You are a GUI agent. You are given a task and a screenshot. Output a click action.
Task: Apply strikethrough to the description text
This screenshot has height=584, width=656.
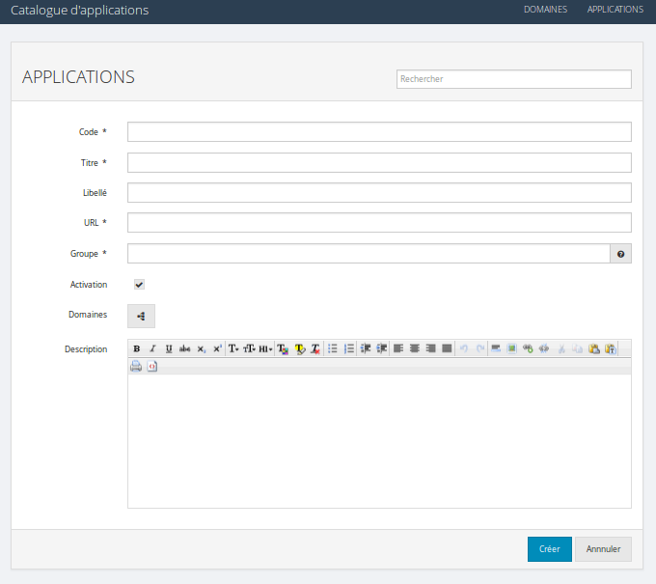(184, 348)
